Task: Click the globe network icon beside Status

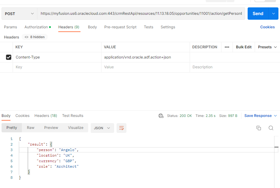Action: (x=161, y=116)
